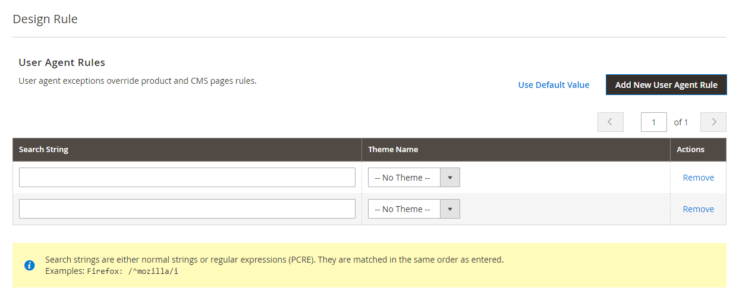
Task: Click the User Agent Rules heading
Action: tap(62, 62)
